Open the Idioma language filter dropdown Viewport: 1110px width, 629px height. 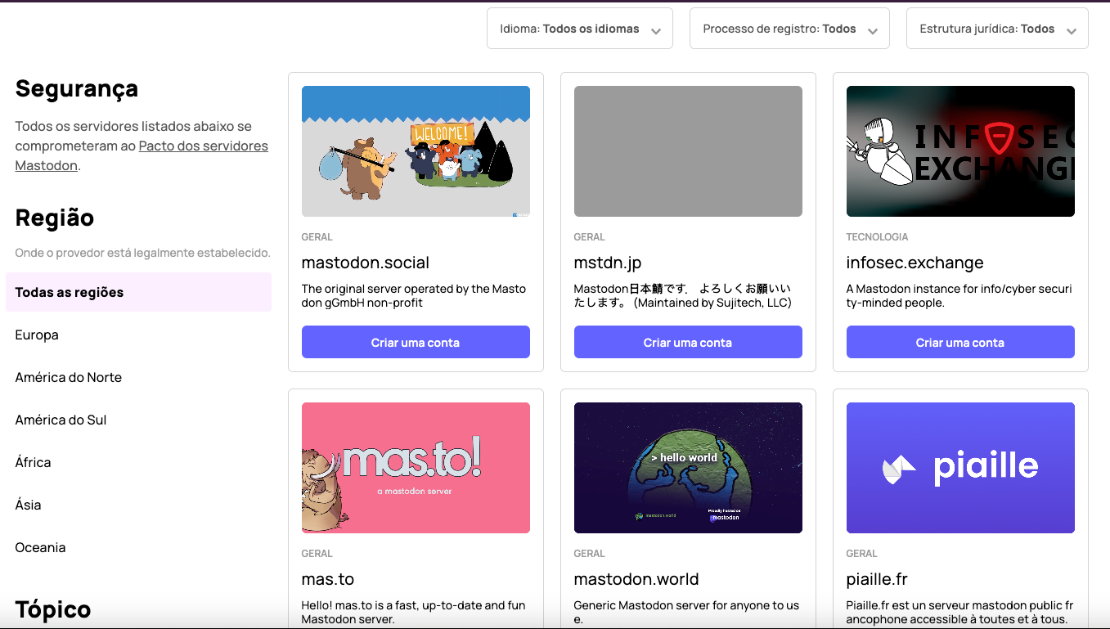(x=579, y=29)
